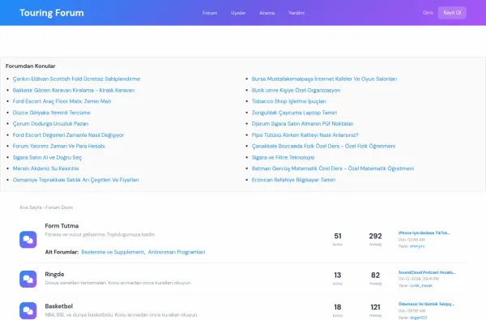The height and width of the screenshot is (320, 486).
Task: Open Djarum Sigara Satın Almanın topic
Action: [302, 124]
